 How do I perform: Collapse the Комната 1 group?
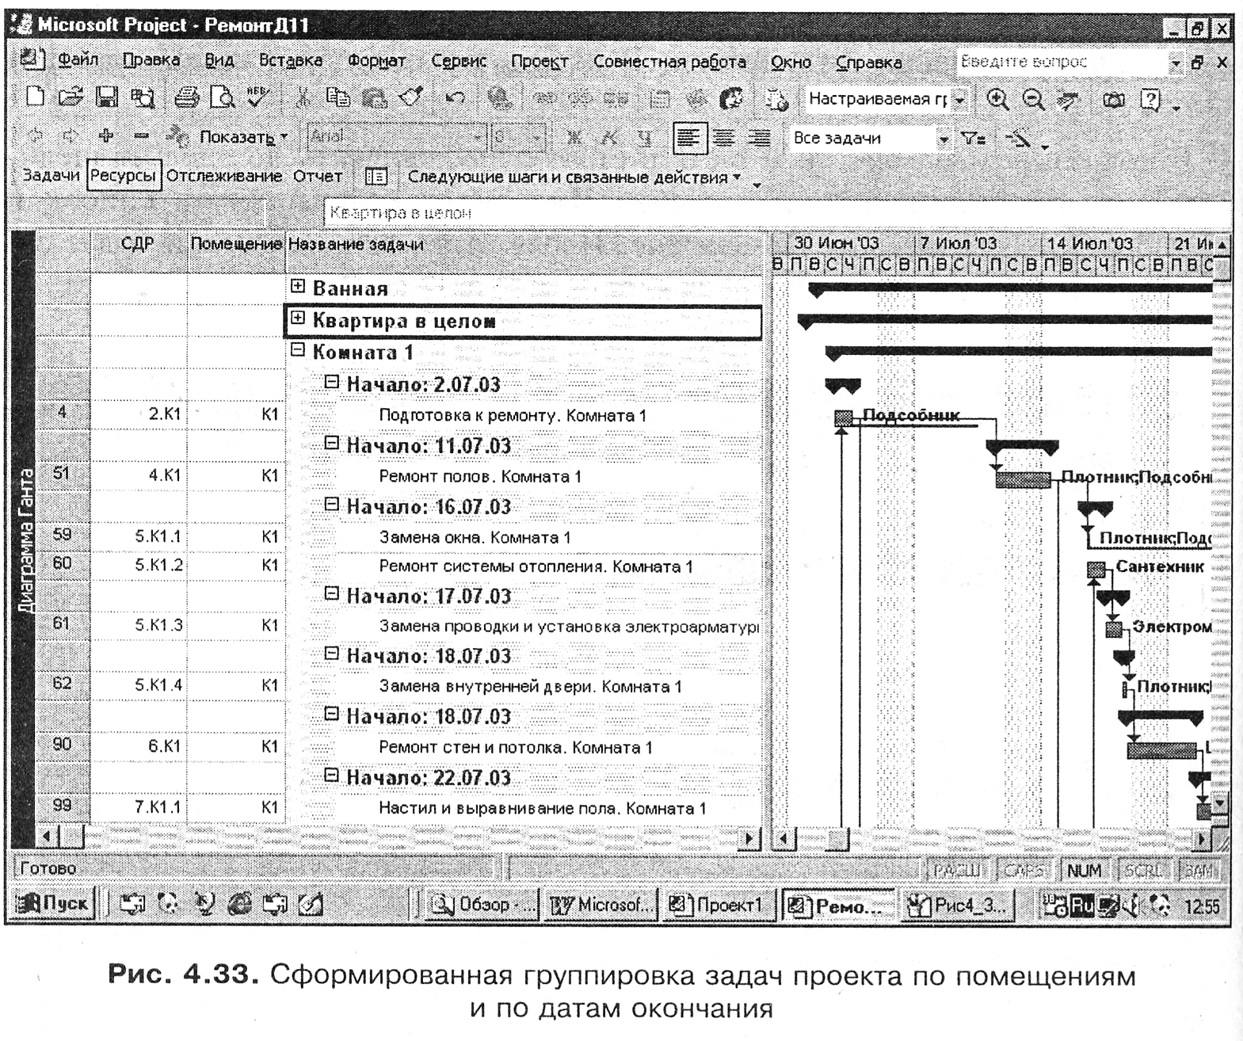coord(298,349)
